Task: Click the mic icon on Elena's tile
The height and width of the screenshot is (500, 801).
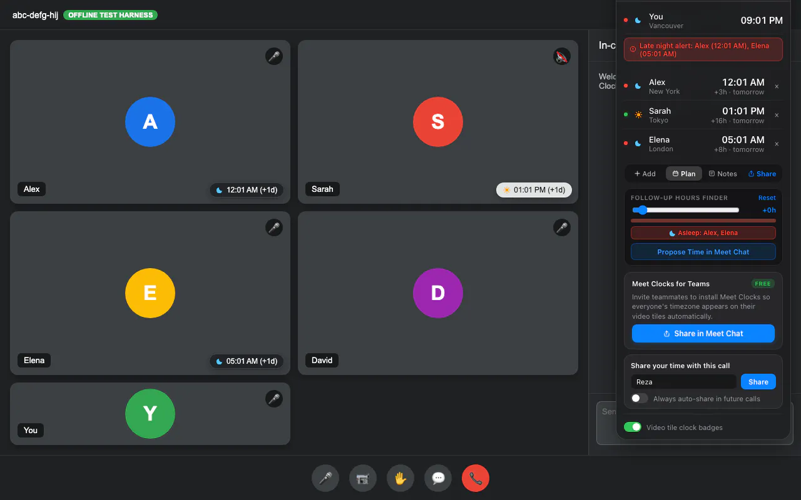Action: [x=274, y=227]
